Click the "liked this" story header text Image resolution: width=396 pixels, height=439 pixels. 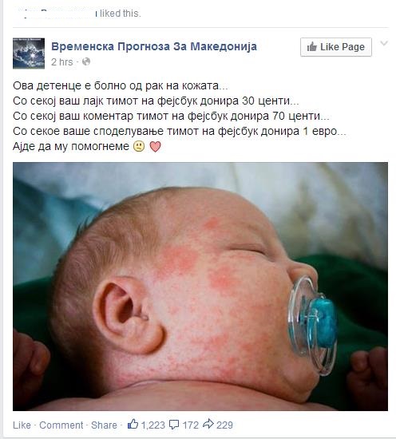coord(121,13)
